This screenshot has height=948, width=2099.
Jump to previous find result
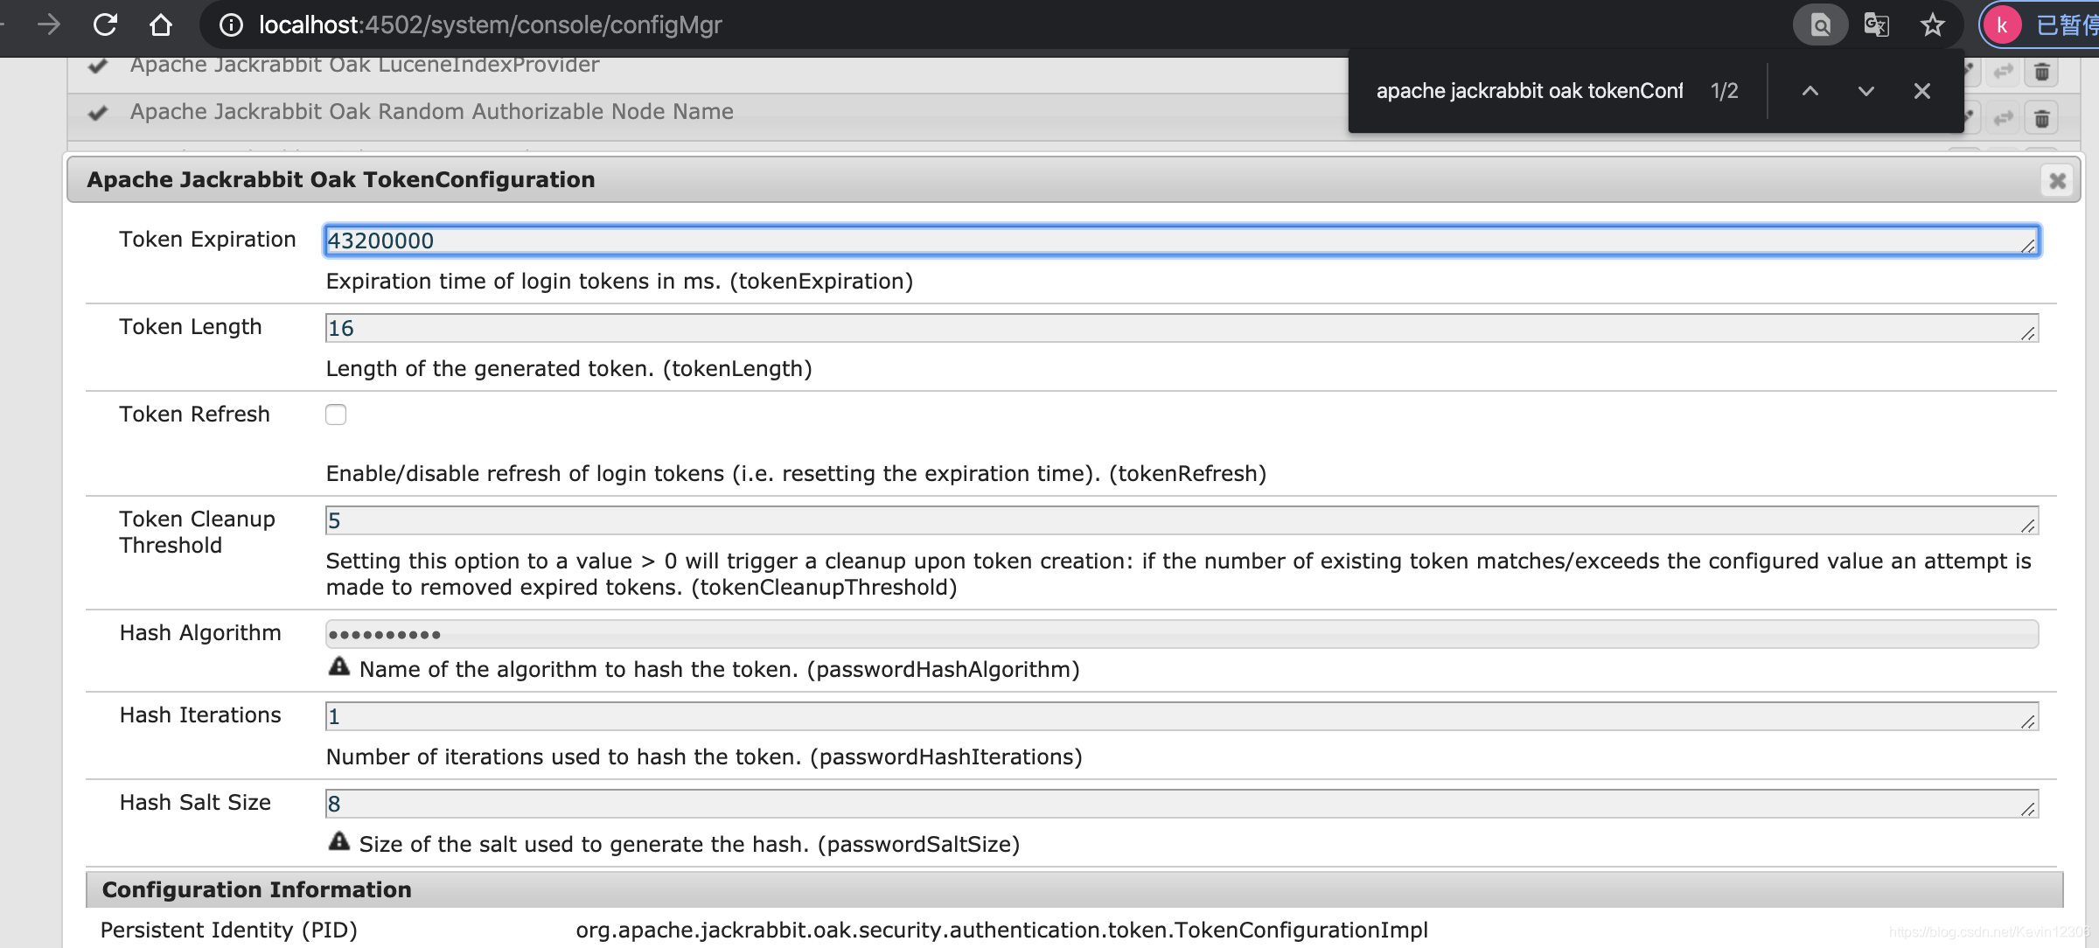pyautogui.click(x=1810, y=91)
